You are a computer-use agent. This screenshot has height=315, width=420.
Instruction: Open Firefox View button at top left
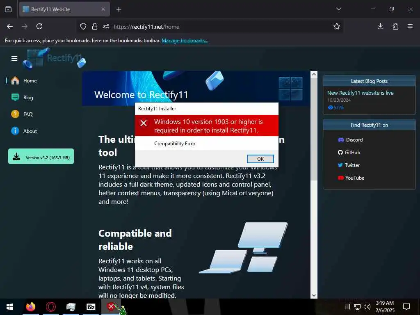point(8,9)
